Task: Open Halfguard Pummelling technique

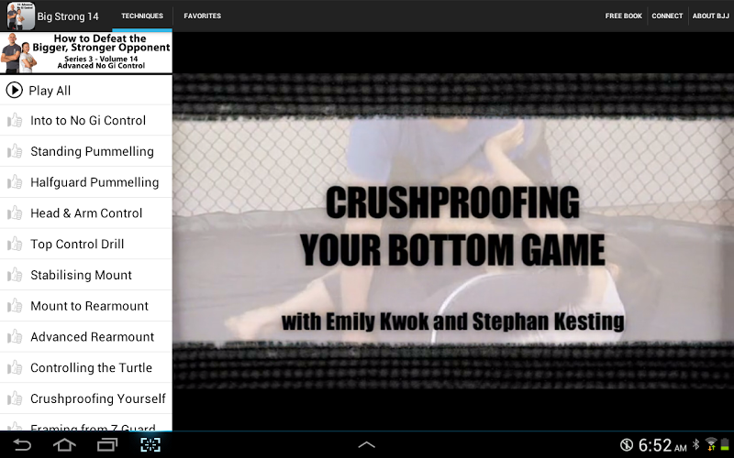Action: click(95, 182)
